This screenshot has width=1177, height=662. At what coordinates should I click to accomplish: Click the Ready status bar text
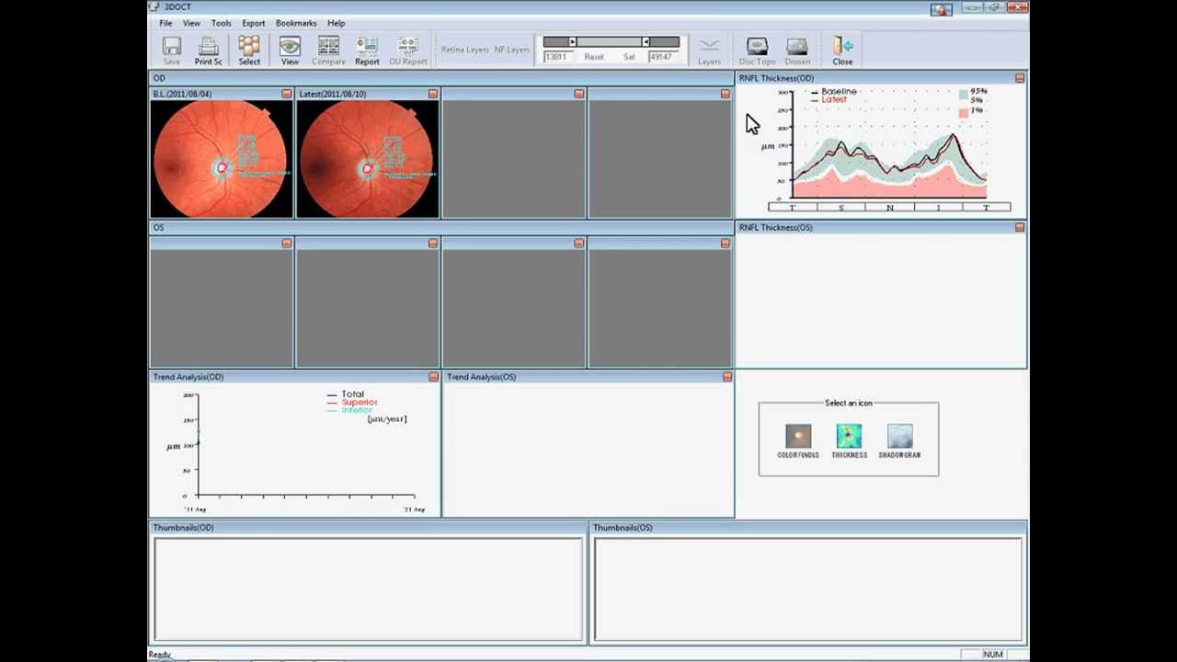(x=160, y=655)
